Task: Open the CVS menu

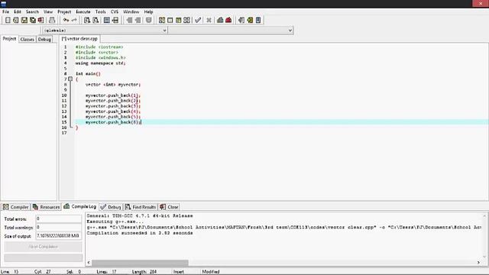Action: click(115, 11)
